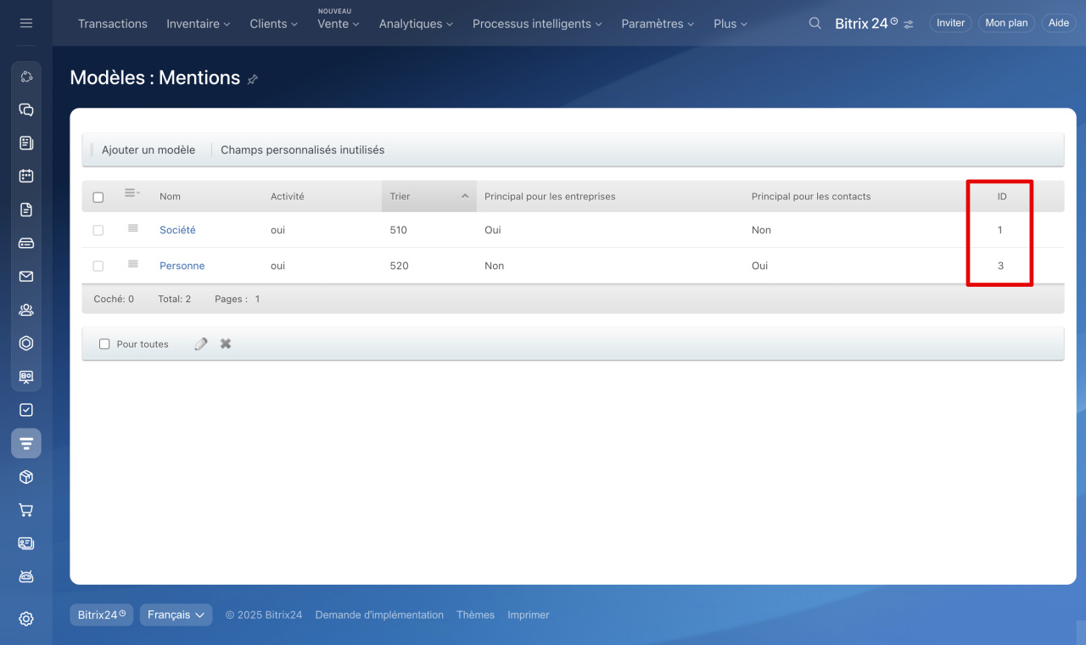Open the row actions menu for Personne
This screenshot has width=1086, height=645.
(133, 264)
